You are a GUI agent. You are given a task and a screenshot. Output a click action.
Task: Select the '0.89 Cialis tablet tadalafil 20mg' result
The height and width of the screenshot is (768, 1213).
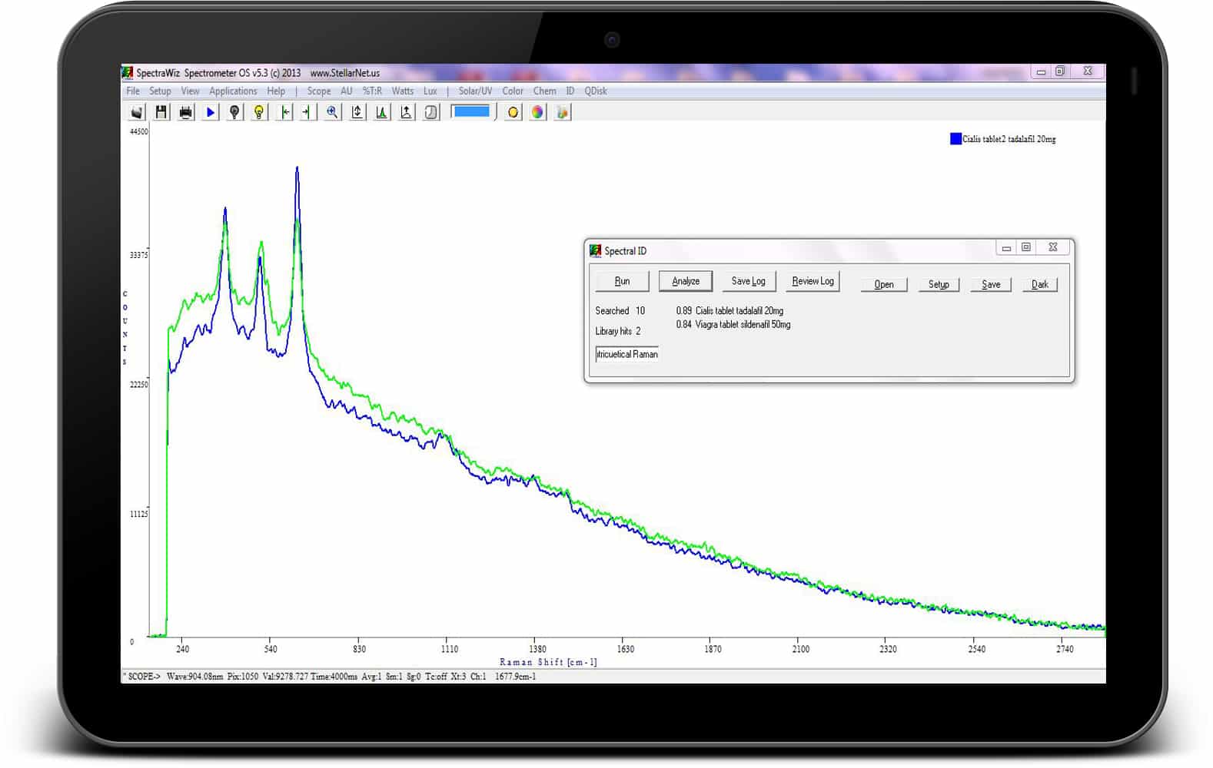pos(729,311)
